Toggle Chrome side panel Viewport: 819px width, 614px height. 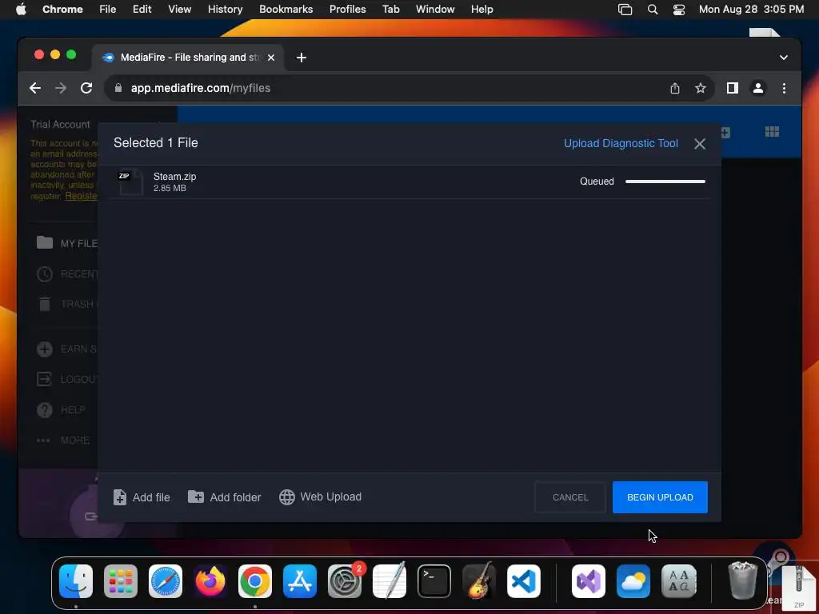coord(733,88)
